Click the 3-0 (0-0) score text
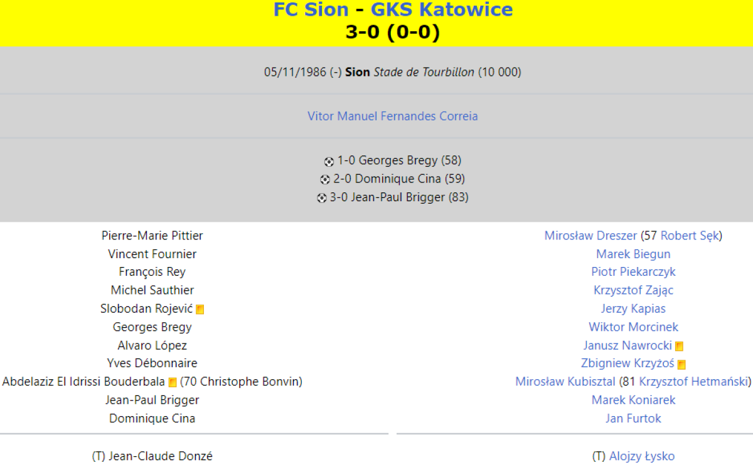753x465 pixels. point(392,32)
